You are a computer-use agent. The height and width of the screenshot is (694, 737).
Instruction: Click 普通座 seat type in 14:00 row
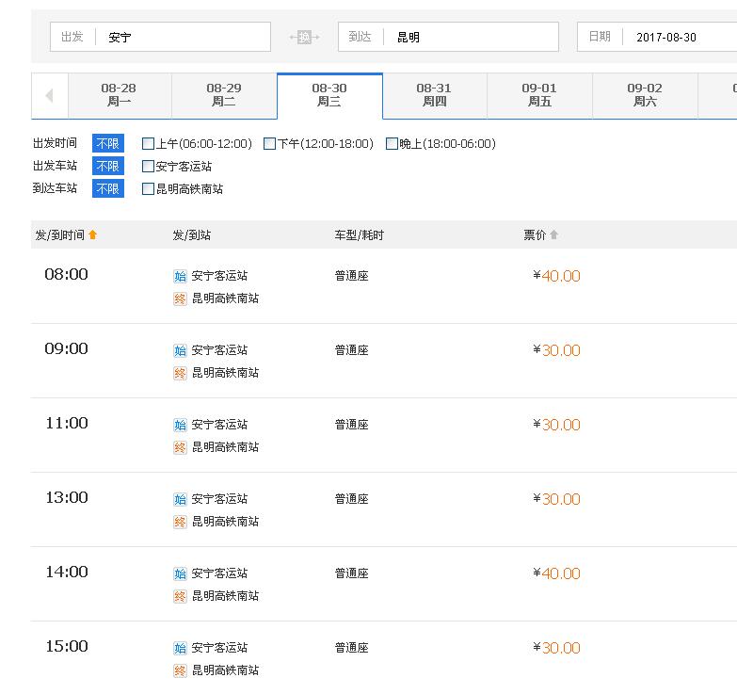352,573
